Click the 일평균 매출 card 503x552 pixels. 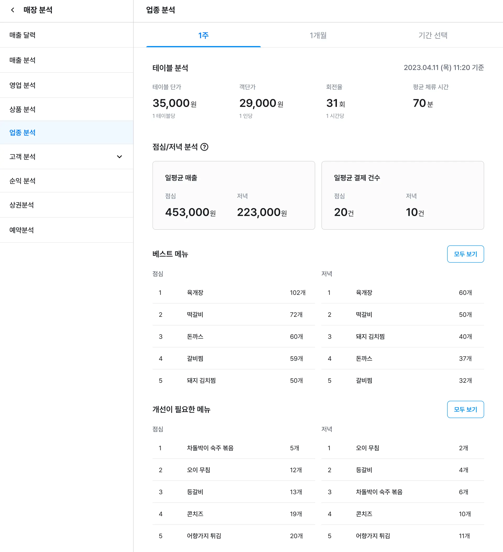pos(233,195)
